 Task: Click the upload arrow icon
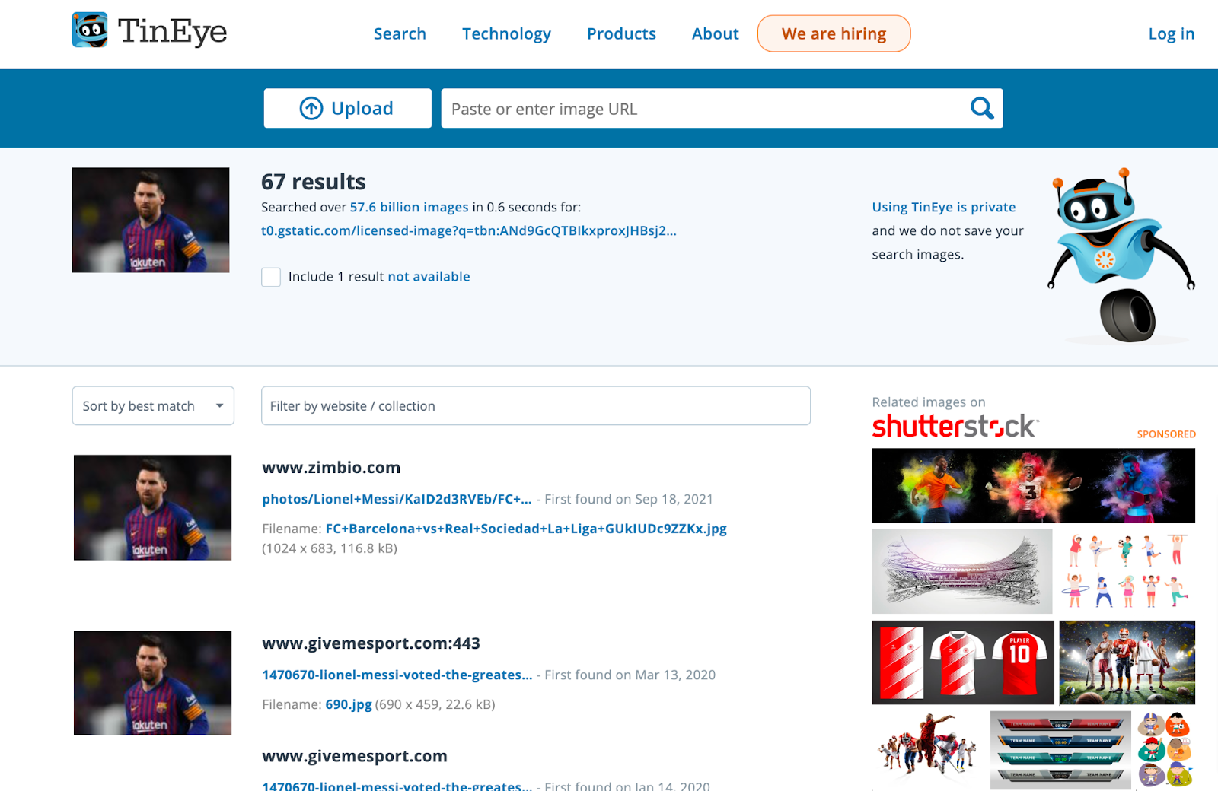pos(310,108)
